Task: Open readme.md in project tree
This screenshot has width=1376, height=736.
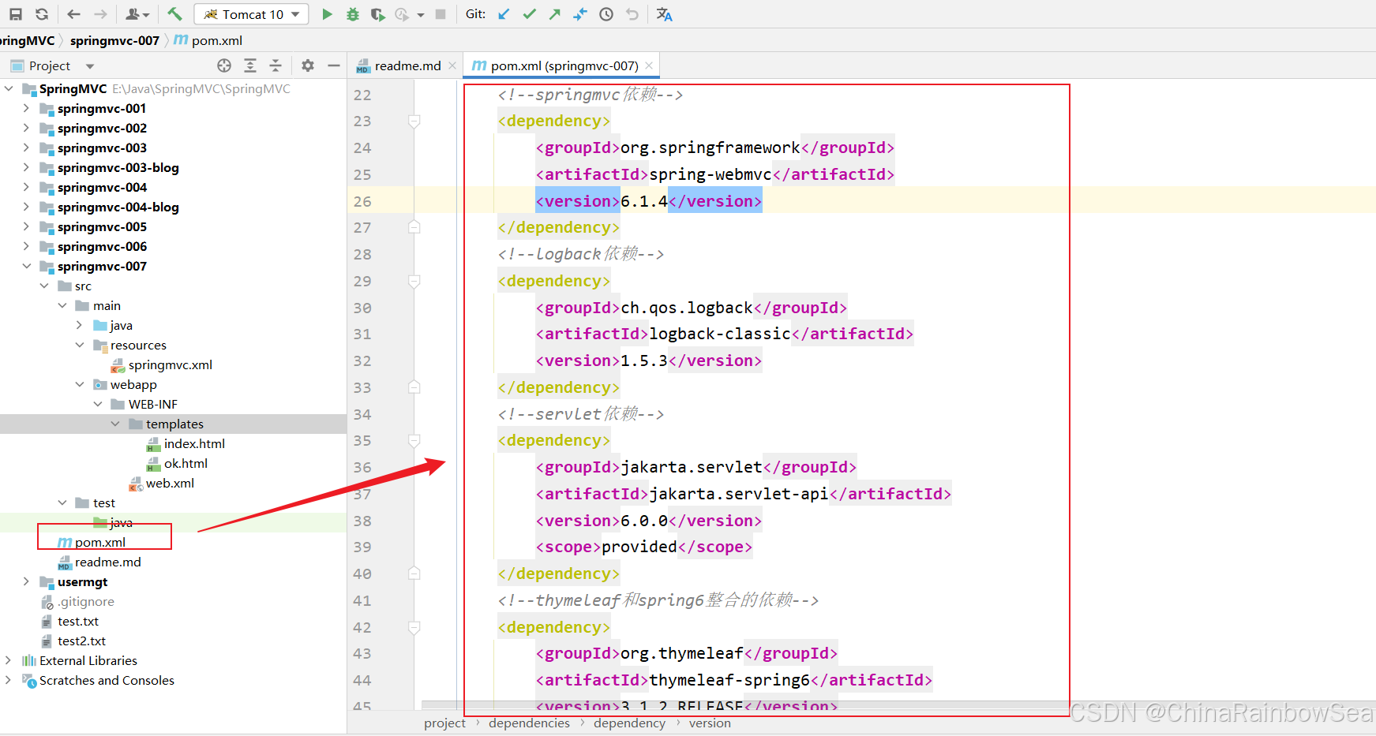Action: (x=99, y=562)
